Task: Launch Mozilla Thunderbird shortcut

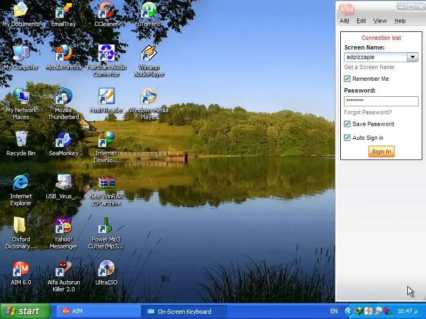Action: point(63,104)
